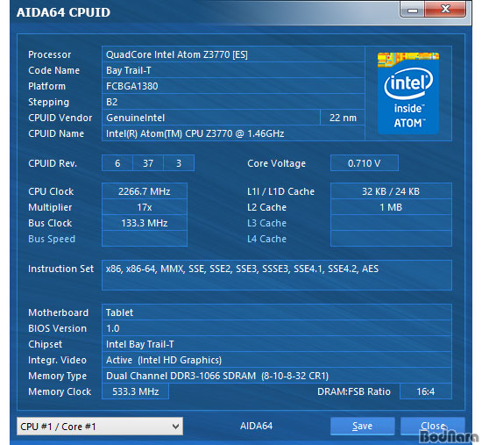Click the code name value Bay Trail-T
The image size is (482, 445).
pos(233,70)
